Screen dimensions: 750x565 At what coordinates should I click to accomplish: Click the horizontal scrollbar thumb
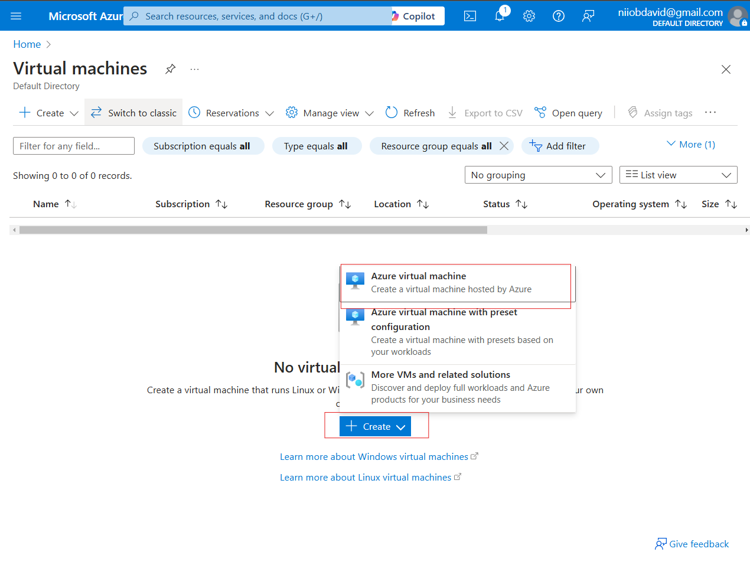click(x=253, y=230)
